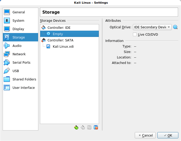The image size is (181, 141).
Task: Select the Kali Linux.vdi disk
Action: click(70, 46)
